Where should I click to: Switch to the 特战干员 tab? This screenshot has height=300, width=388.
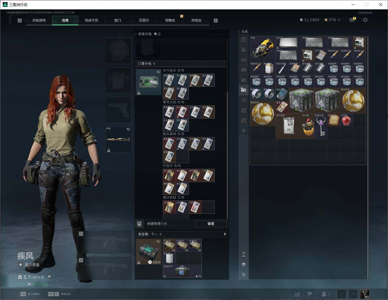click(91, 20)
